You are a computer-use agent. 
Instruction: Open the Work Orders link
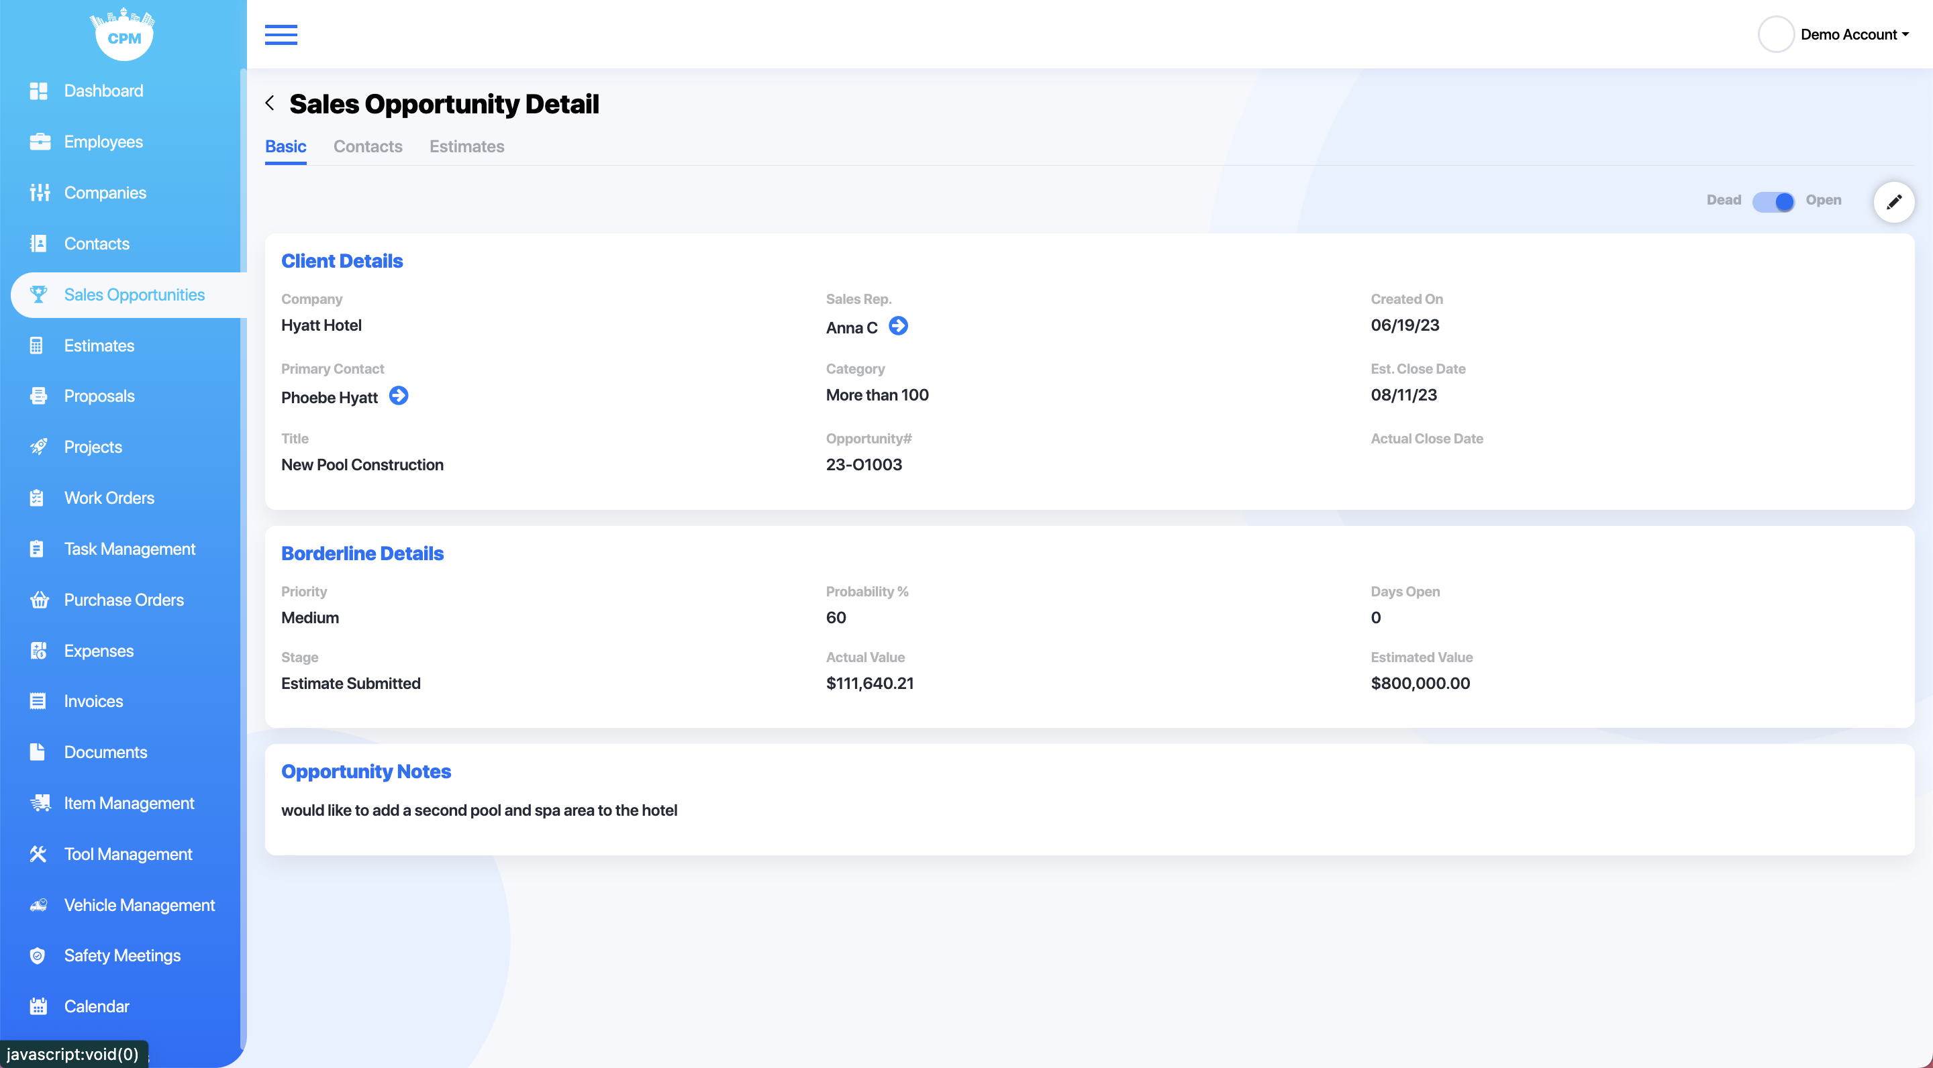pos(109,498)
